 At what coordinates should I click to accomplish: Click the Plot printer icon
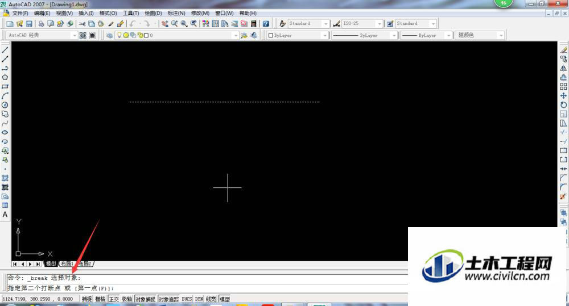[41, 23]
